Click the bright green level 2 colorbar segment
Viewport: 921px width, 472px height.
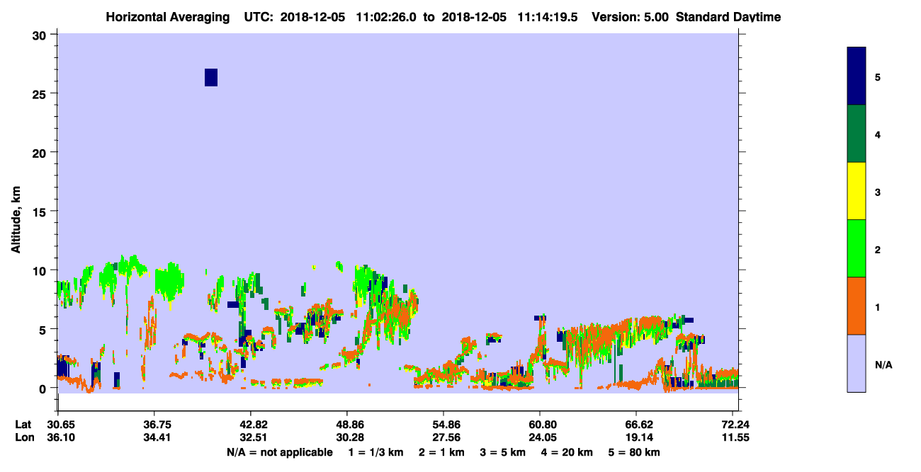(856, 248)
